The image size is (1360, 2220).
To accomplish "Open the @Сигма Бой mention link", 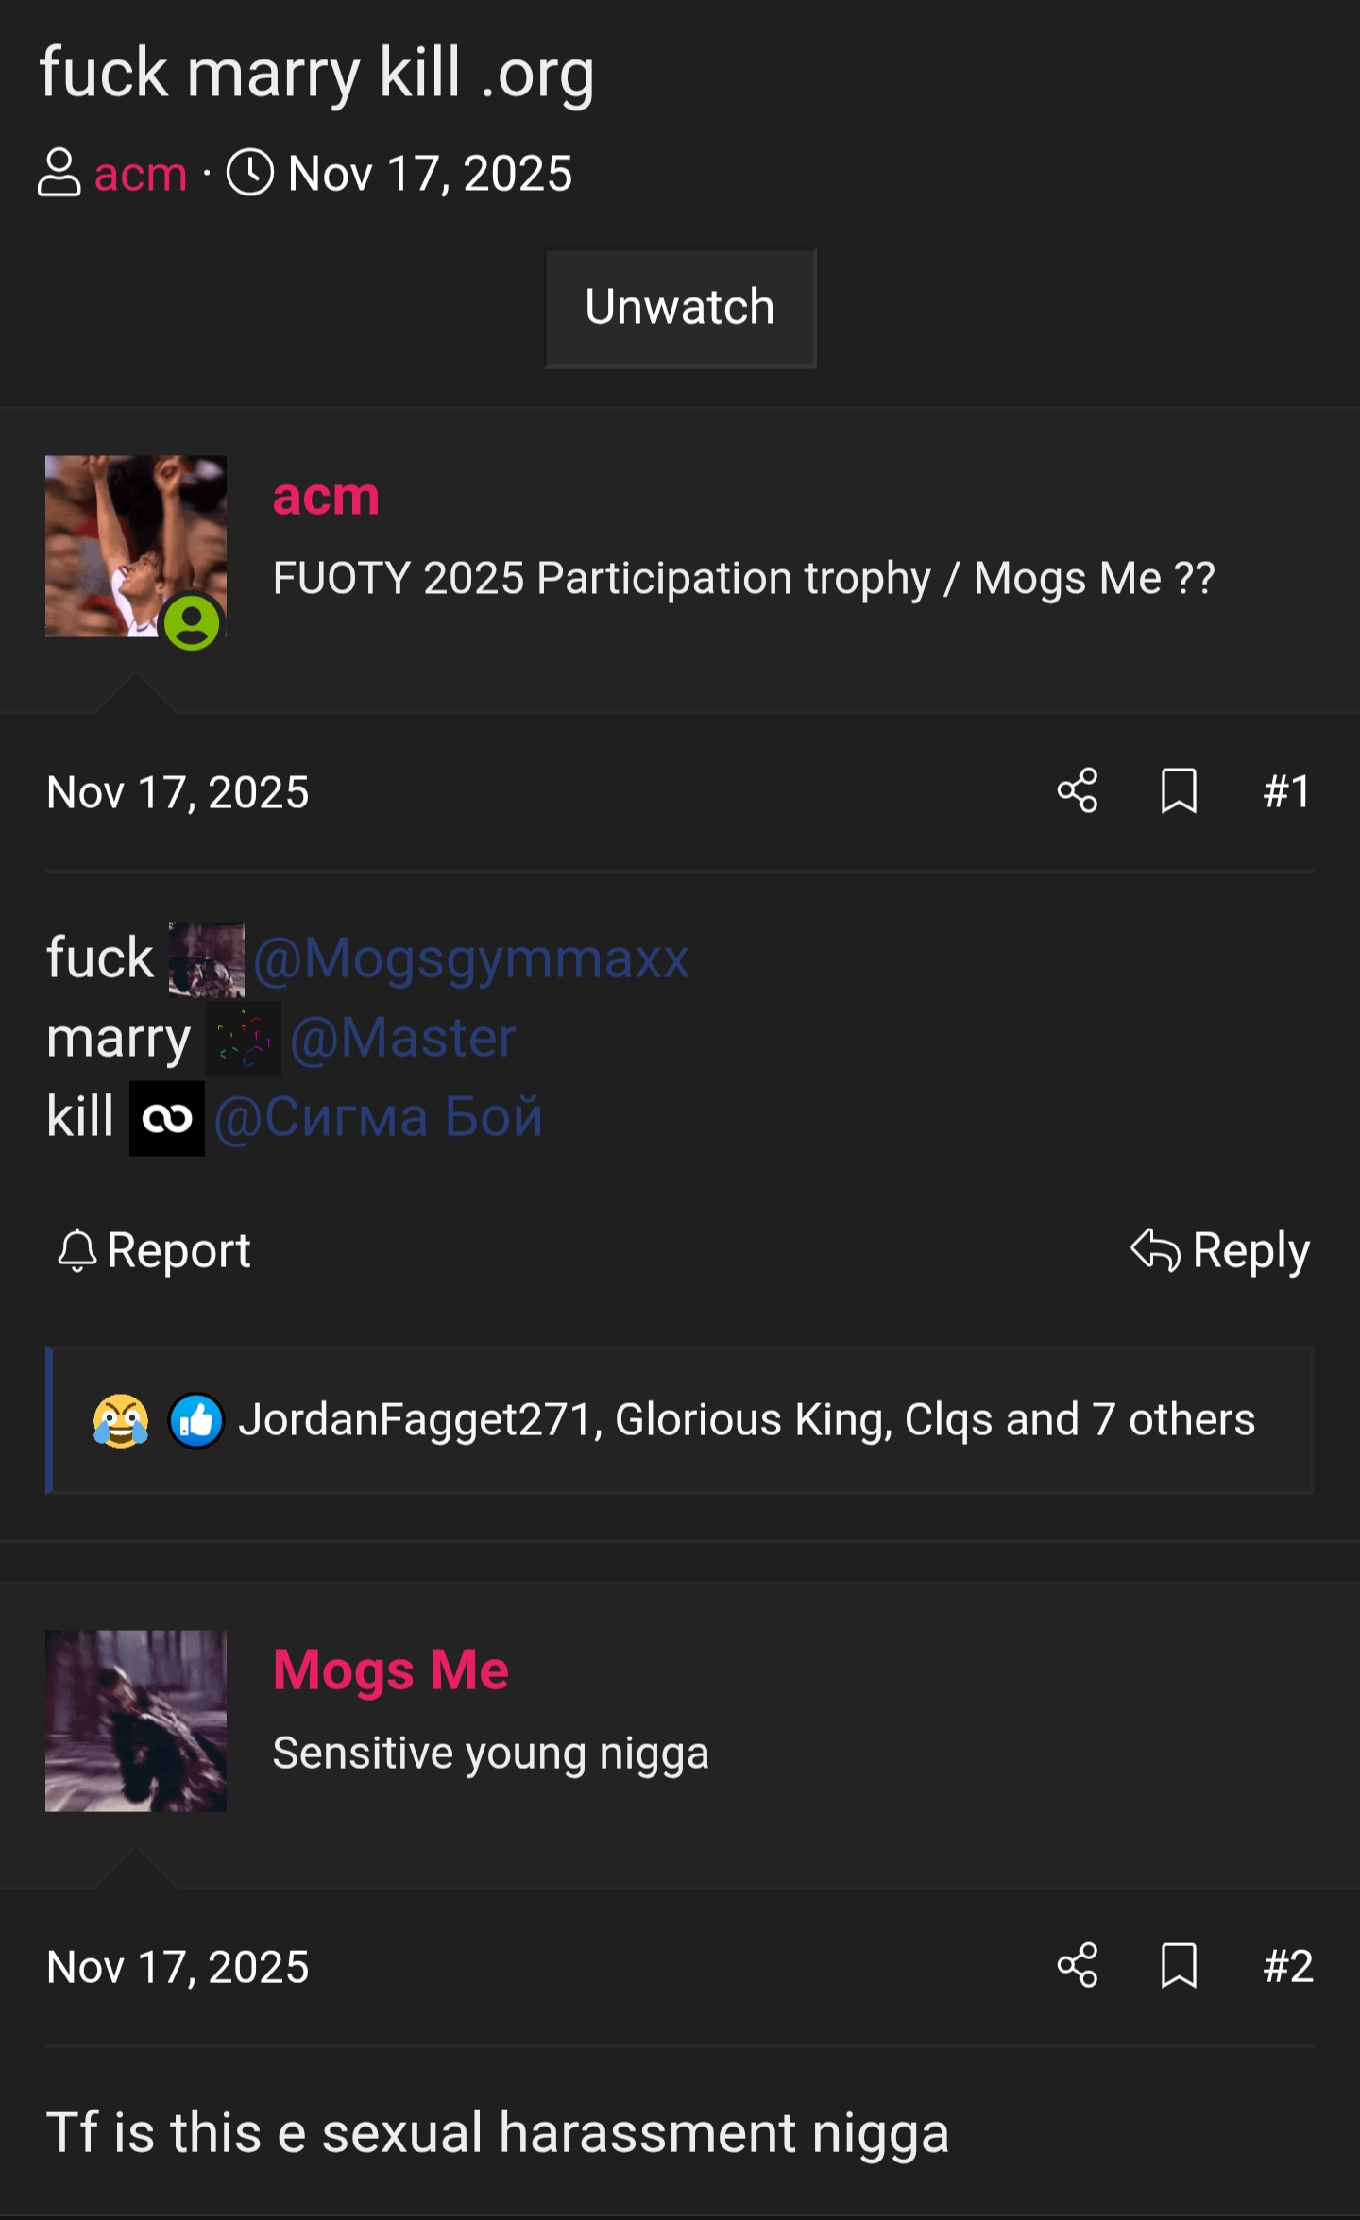I will click(x=379, y=1118).
